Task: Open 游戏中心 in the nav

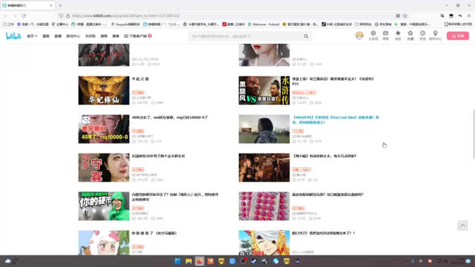Action: 73,36
